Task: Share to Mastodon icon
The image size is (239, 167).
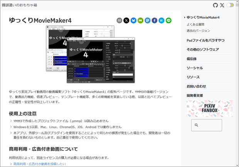Action: (147, 20)
